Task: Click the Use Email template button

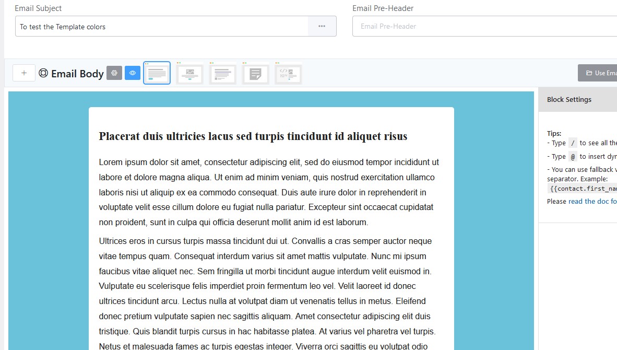Action: tap(597, 73)
